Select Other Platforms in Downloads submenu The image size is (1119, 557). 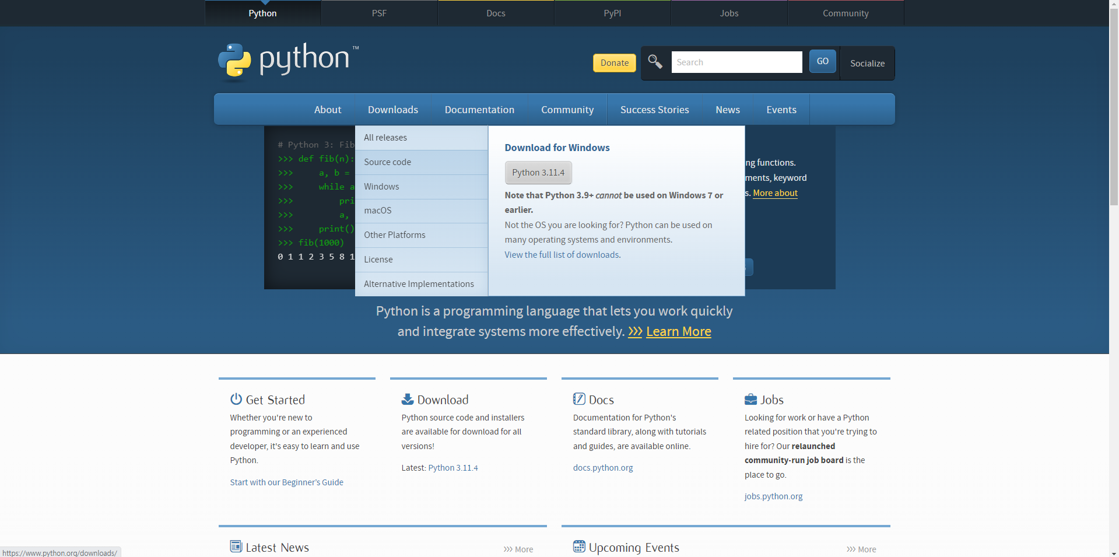pos(422,235)
